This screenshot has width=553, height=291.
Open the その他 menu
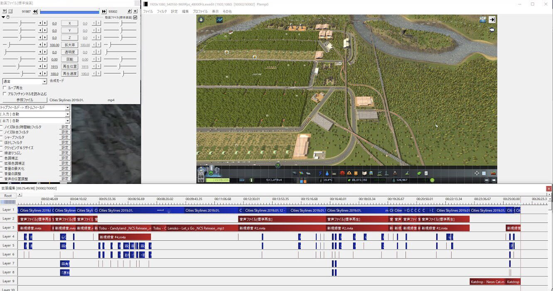click(227, 12)
